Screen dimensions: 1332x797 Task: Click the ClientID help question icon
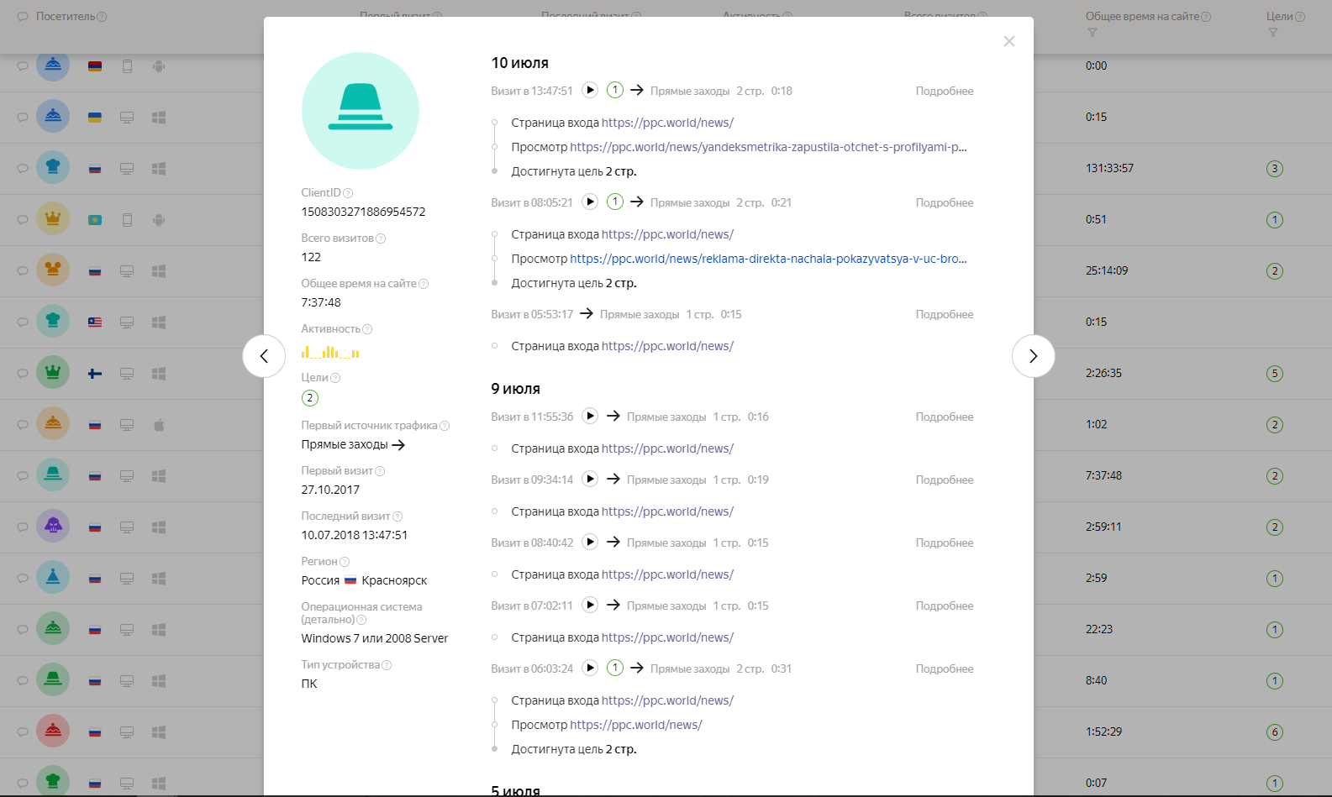pyautogui.click(x=348, y=193)
